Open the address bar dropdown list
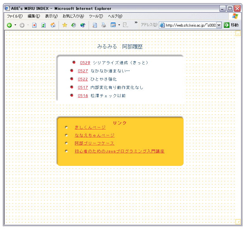245x229 pixels. point(219,25)
